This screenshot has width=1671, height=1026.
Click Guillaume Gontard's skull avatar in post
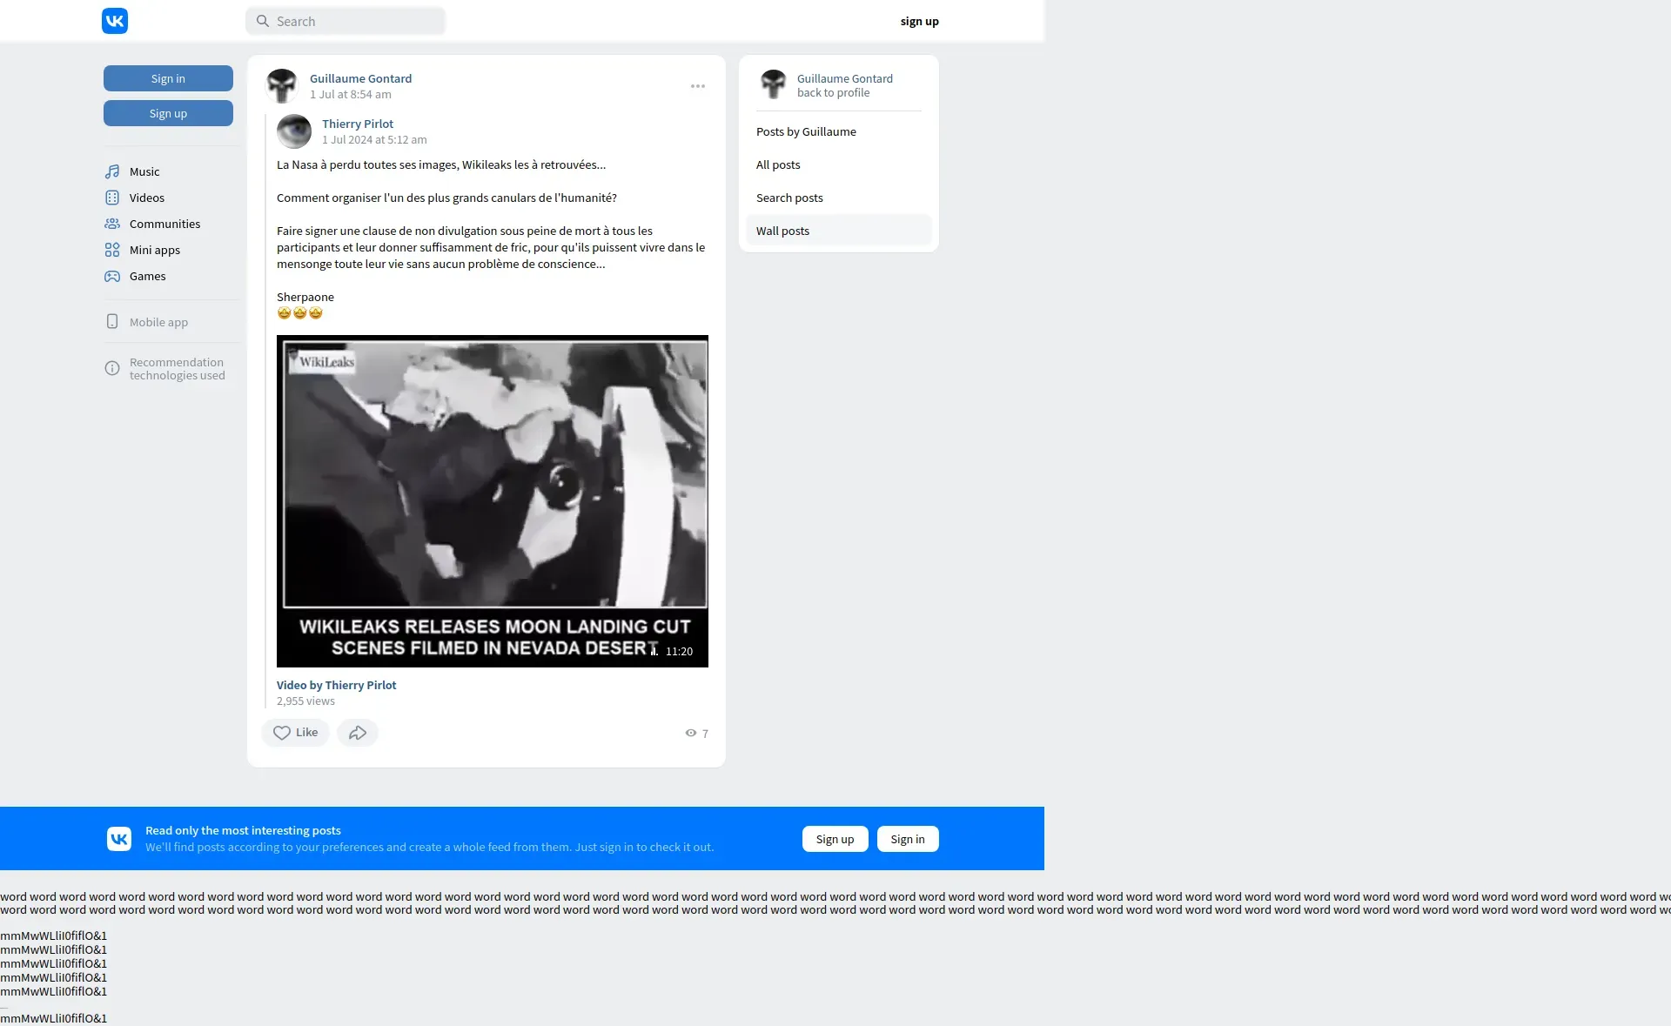(282, 86)
